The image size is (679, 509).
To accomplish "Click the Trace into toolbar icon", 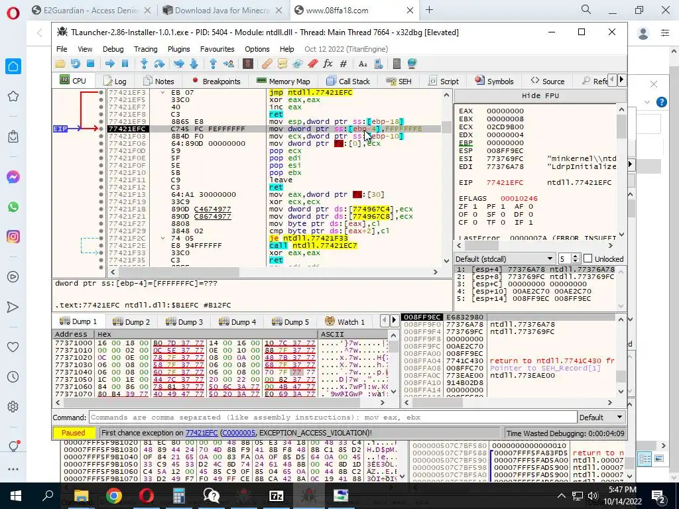I will tap(179, 64).
